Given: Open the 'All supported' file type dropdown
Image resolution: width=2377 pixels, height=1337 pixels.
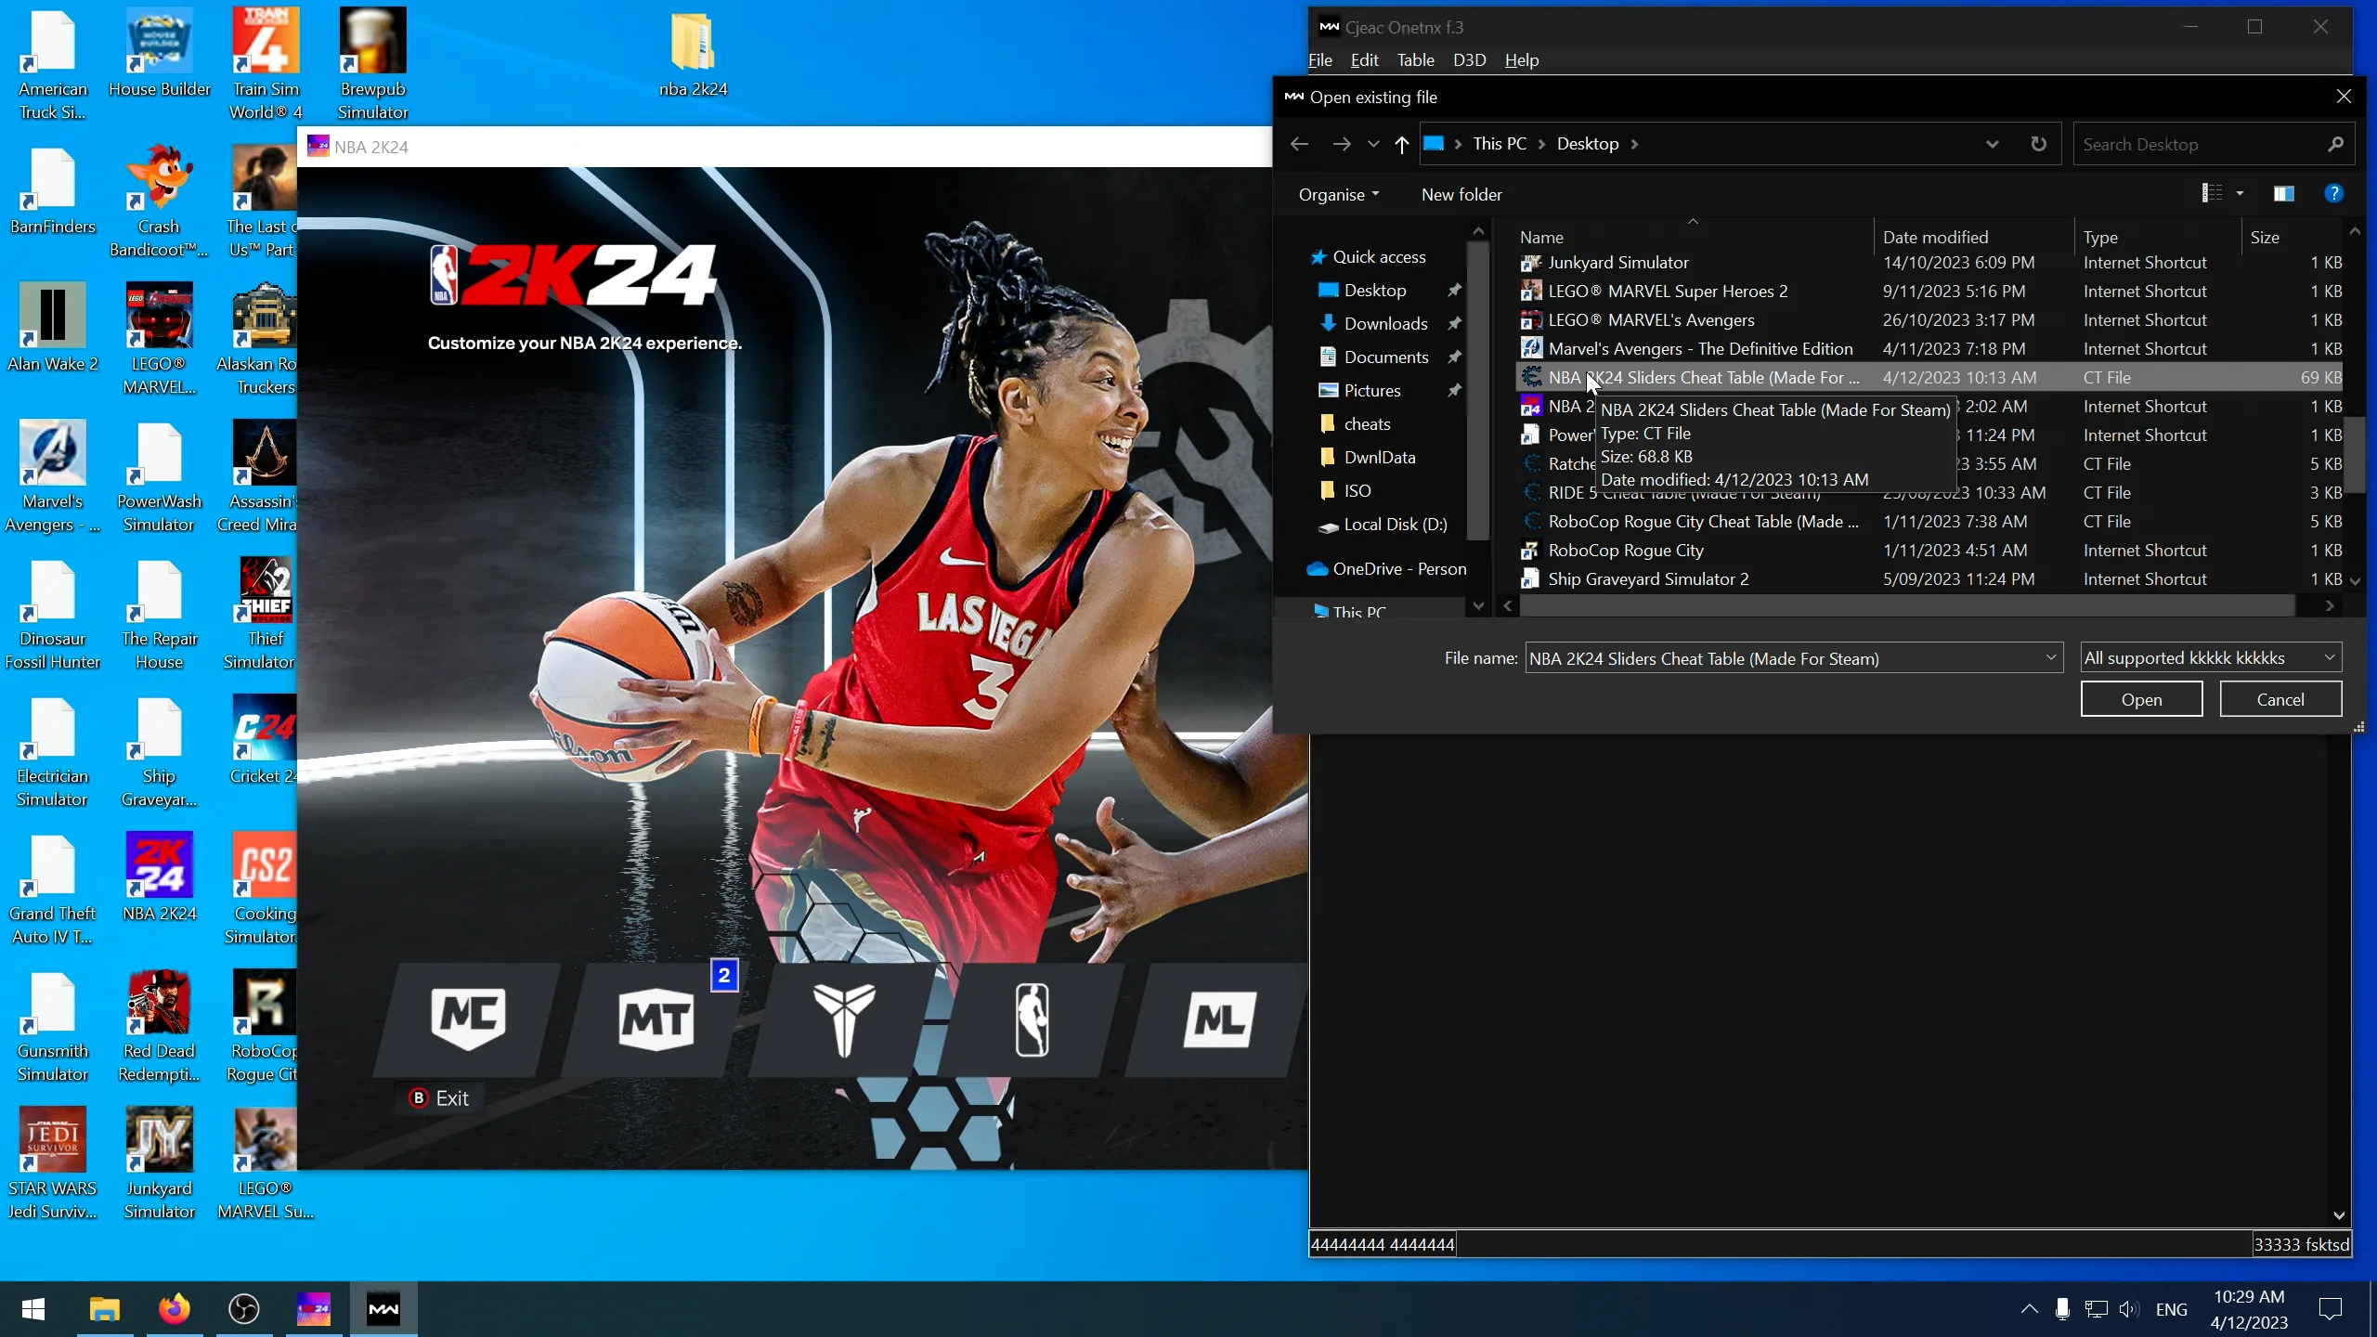Looking at the screenshot, I should click(x=2209, y=657).
